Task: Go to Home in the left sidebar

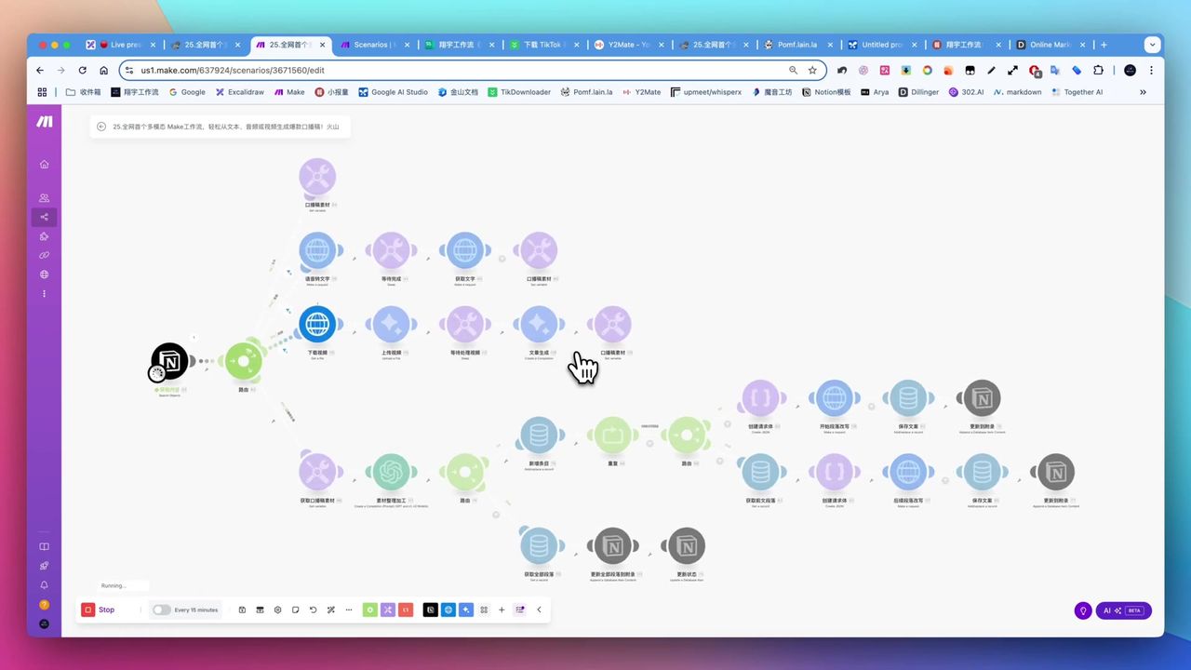Action: 44,164
